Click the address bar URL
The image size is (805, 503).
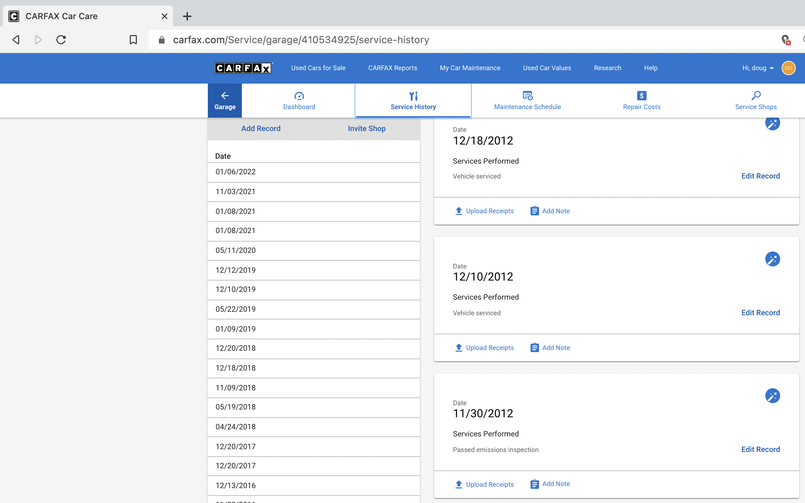[x=301, y=40]
